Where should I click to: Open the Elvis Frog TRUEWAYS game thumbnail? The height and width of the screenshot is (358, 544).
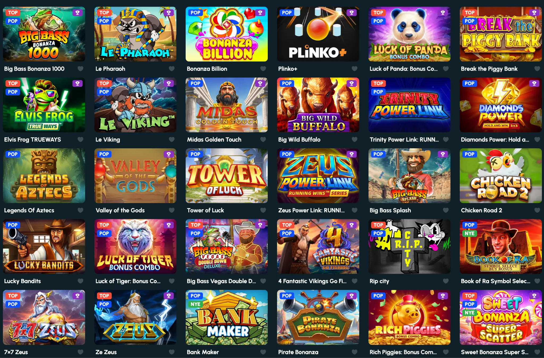click(44, 105)
